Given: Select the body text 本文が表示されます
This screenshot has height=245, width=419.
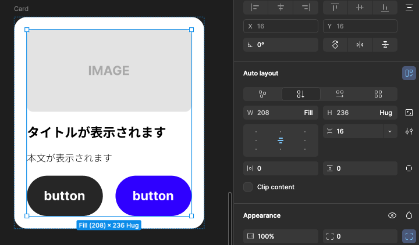Looking at the screenshot, I should [69, 158].
